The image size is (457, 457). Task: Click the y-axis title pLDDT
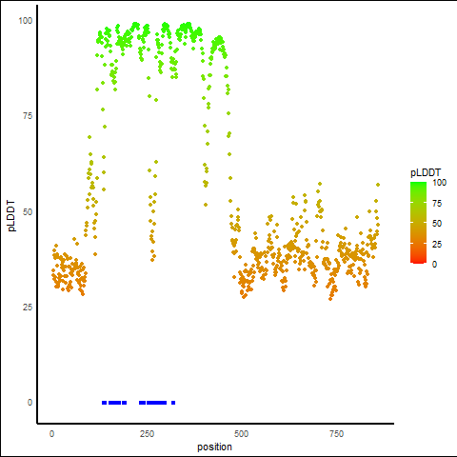coord(11,216)
